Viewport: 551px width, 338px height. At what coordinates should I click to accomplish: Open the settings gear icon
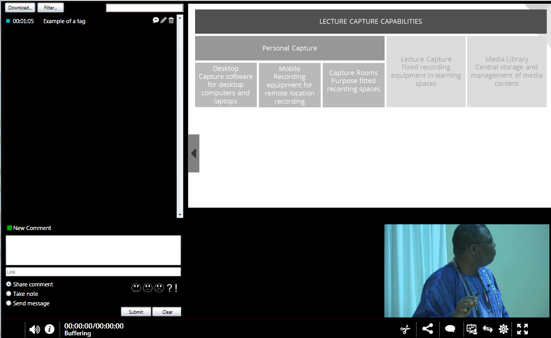pos(504,329)
